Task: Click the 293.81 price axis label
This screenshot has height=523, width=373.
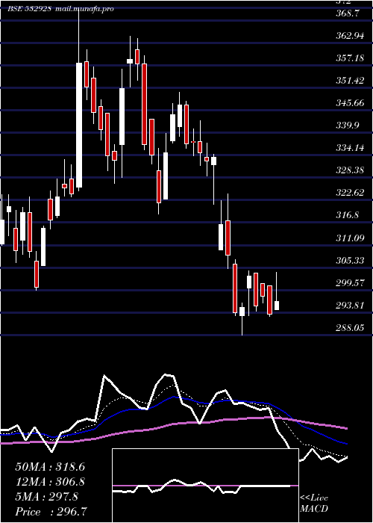Action: pos(351,305)
